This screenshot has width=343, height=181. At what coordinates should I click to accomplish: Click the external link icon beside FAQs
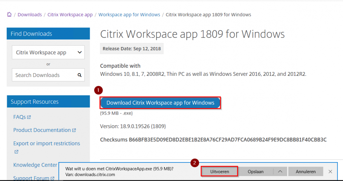pyautogui.click(x=29, y=117)
